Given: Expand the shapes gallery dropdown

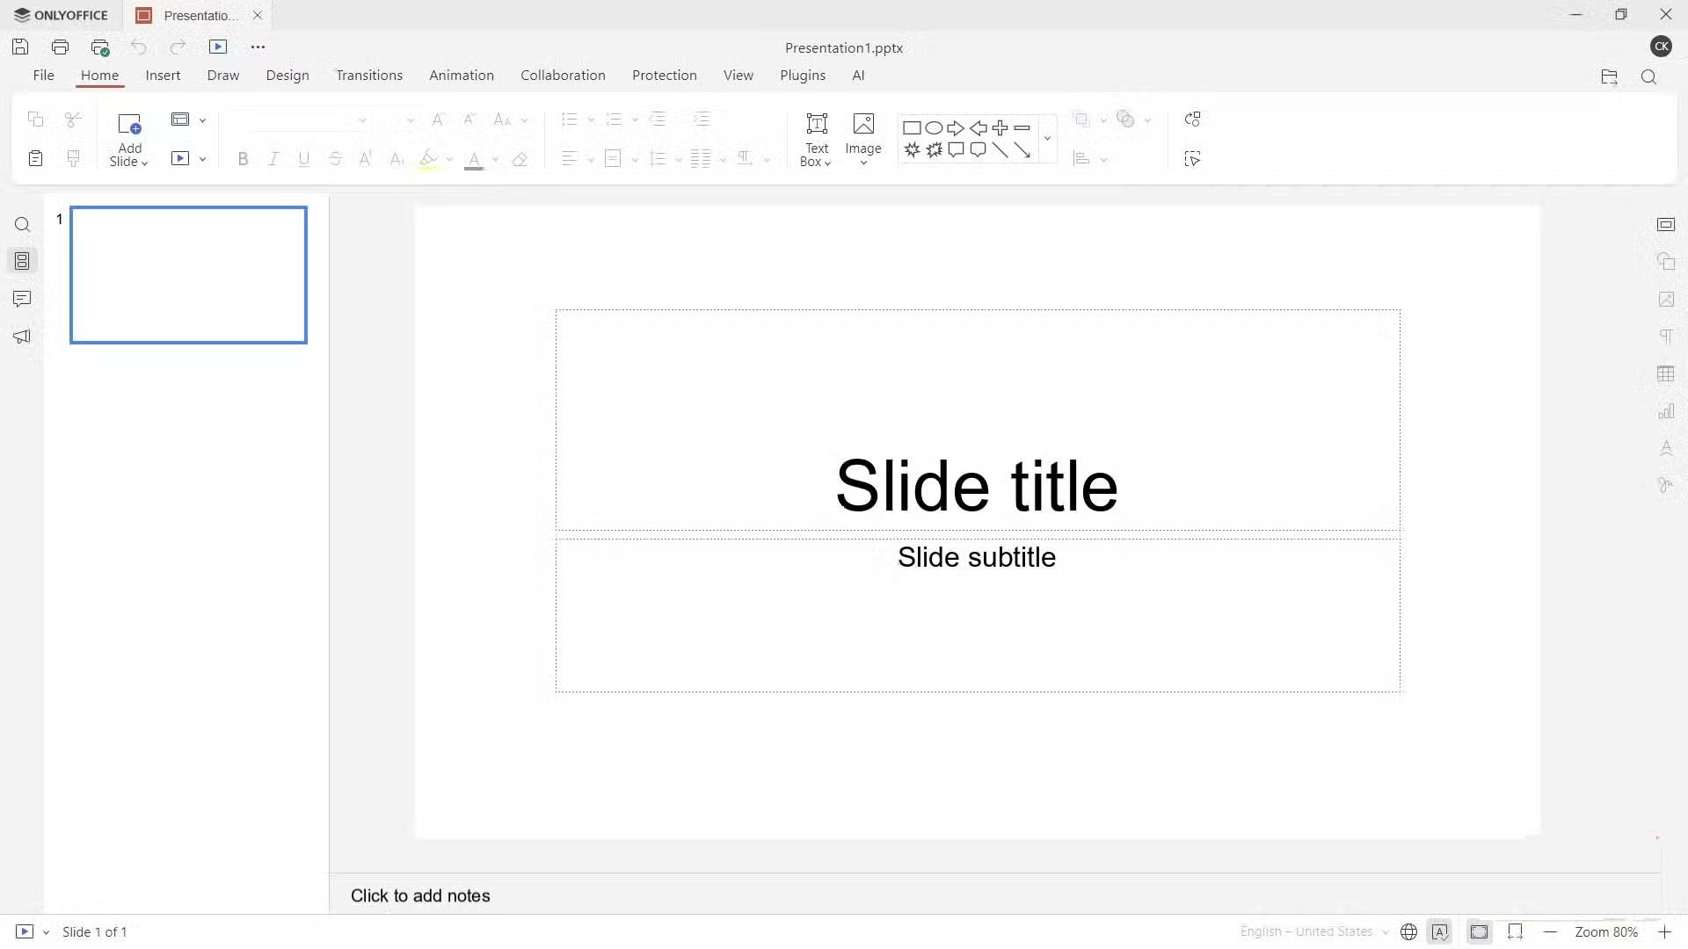Looking at the screenshot, I should click(x=1047, y=139).
